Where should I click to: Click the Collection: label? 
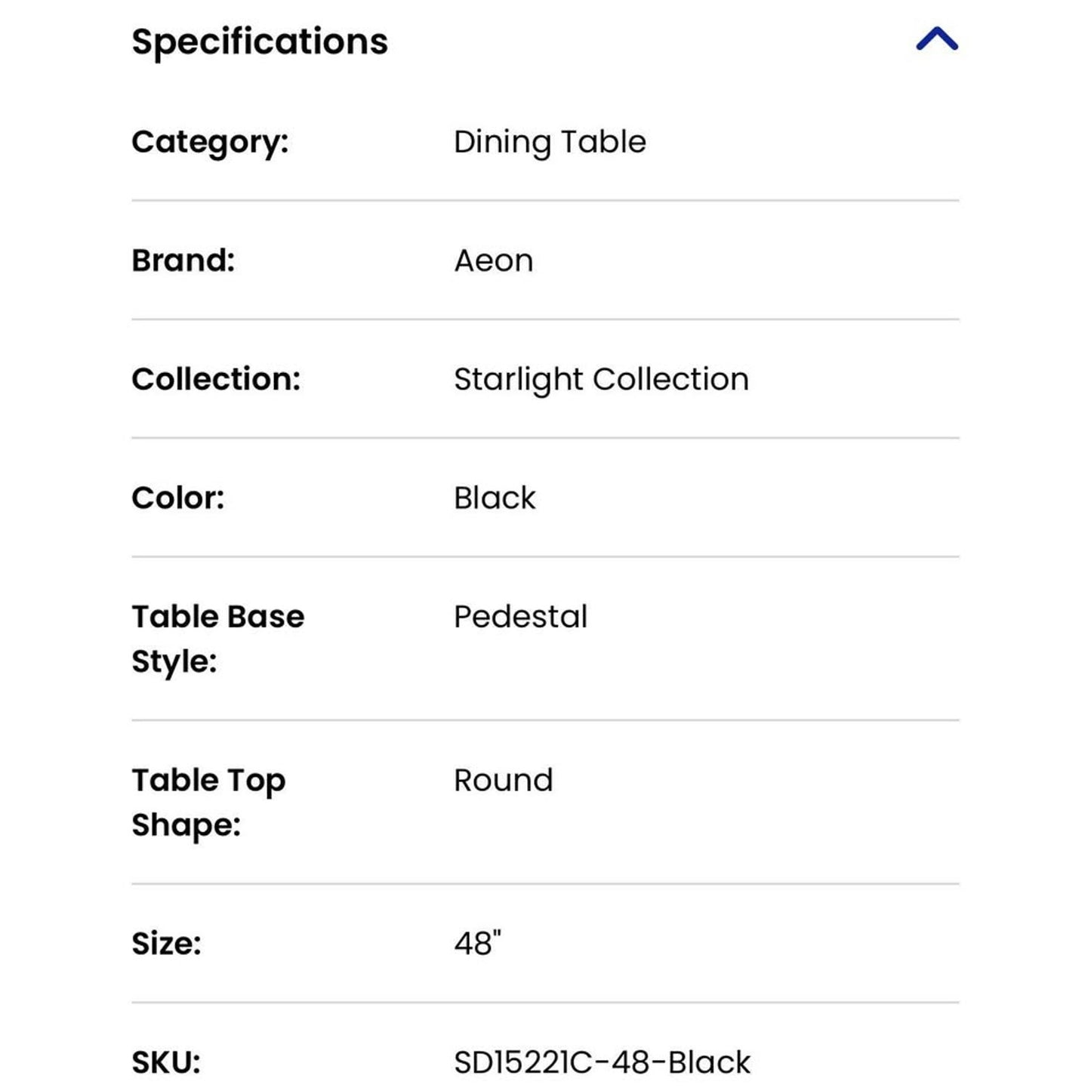point(216,379)
